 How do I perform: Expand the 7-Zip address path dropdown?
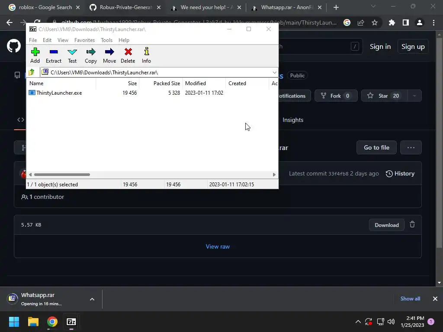[274, 73]
